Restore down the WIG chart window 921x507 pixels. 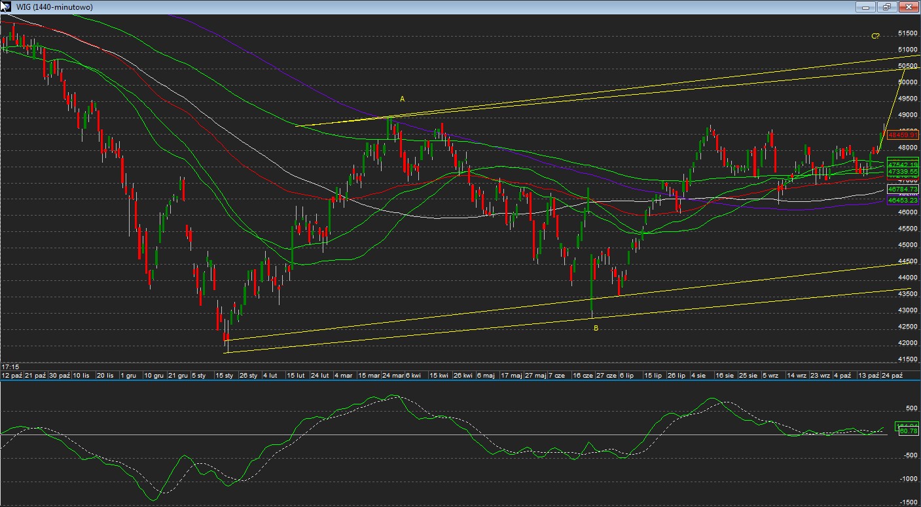(x=886, y=7)
